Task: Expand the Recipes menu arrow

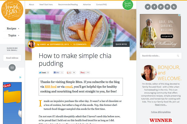Action: tap(18, 29)
